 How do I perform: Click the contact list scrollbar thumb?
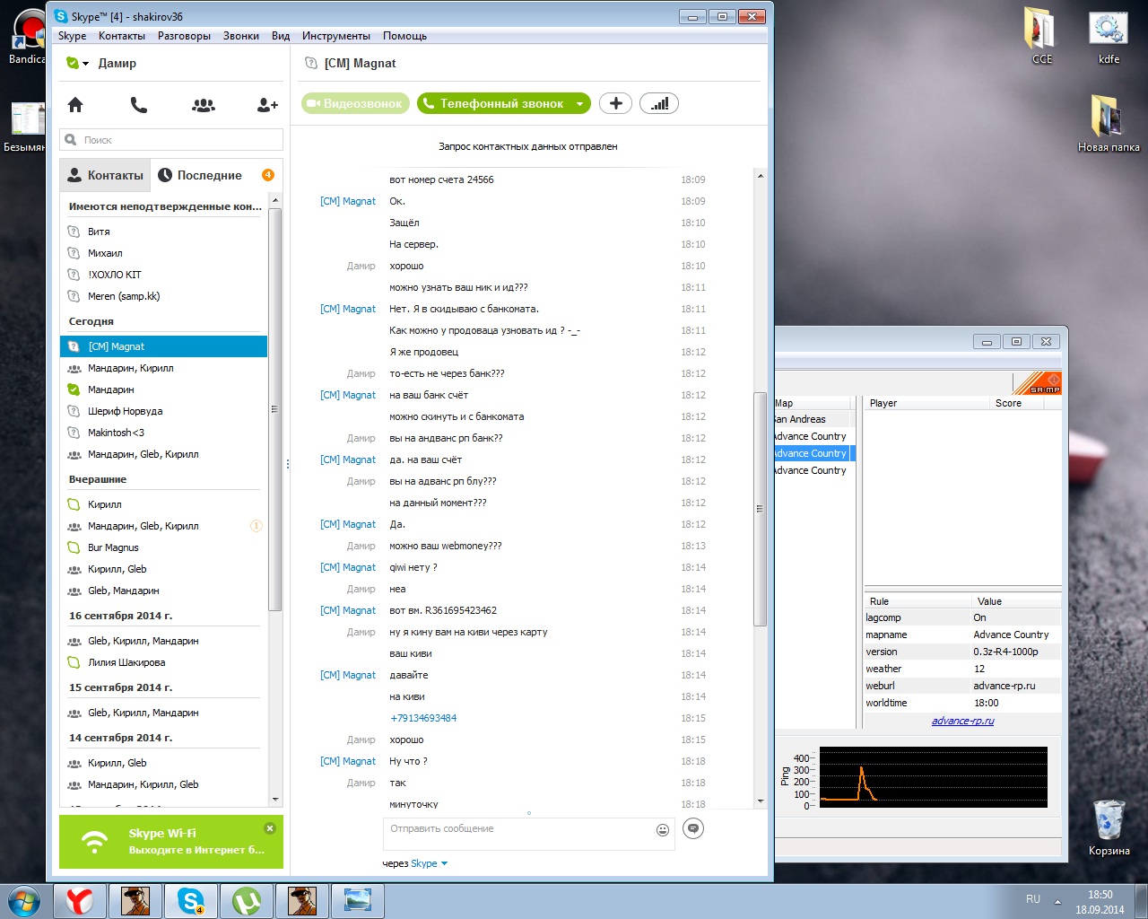[274, 408]
